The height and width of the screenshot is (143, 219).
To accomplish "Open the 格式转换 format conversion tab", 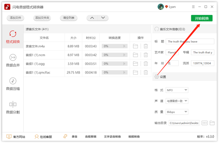I will tap(13, 37).
